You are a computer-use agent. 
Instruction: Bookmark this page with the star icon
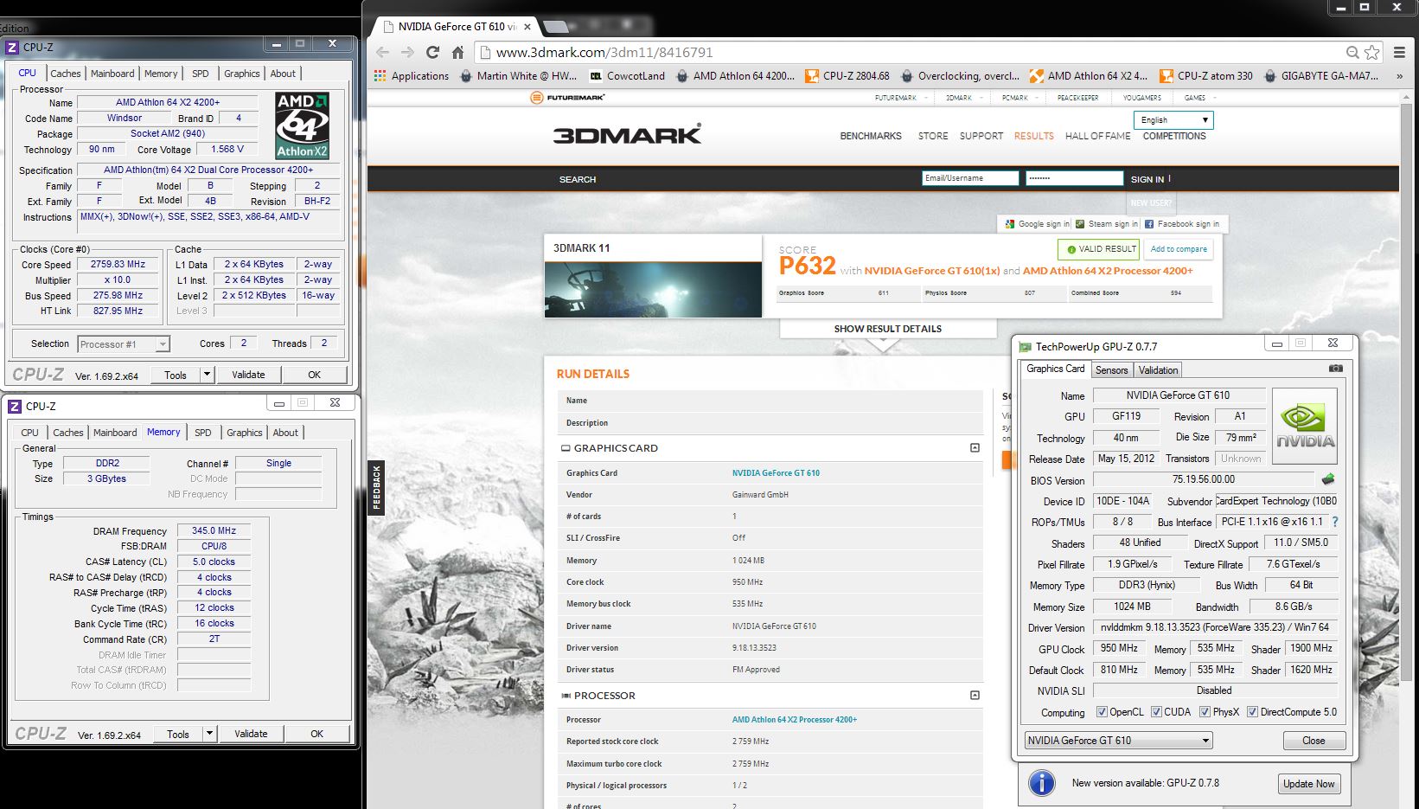coord(1371,53)
